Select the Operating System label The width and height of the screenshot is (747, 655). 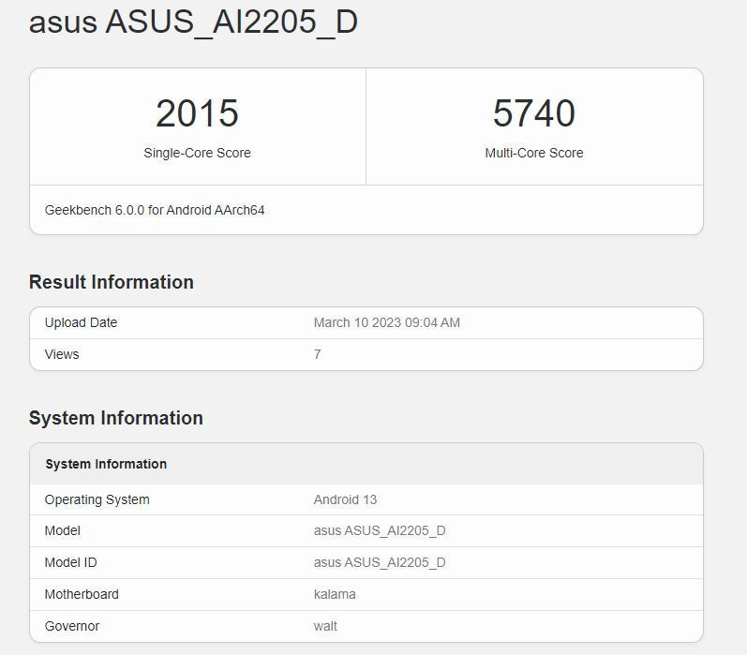point(97,499)
